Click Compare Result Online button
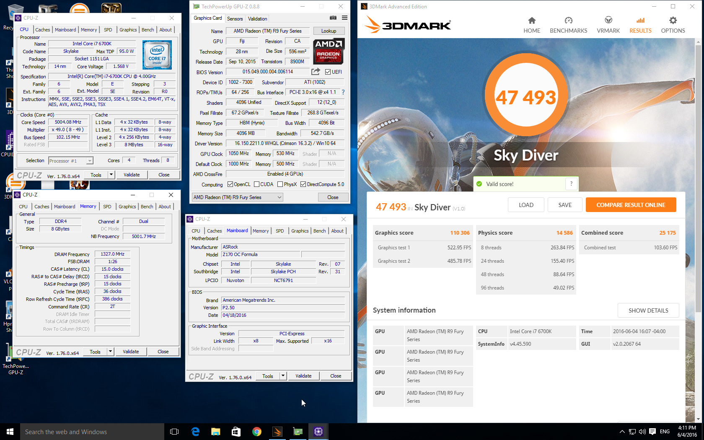Image resolution: width=704 pixels, height=440 pixels. coord(631,205)
